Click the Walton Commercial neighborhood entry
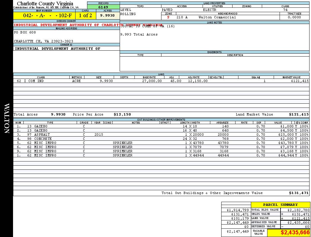The image size is (311, 237). pos(217,17)
